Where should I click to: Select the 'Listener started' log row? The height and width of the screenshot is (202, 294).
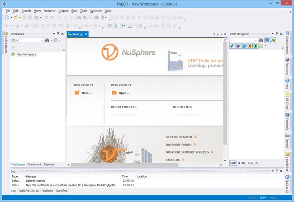pyautogui.click(x=100, y=181)
